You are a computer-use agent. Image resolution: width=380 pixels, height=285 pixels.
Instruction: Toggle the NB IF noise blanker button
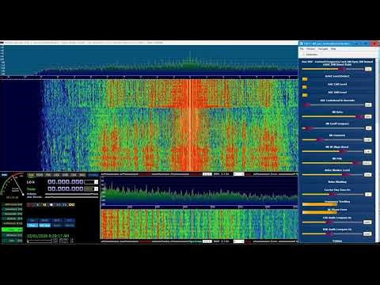coord(57,220)
